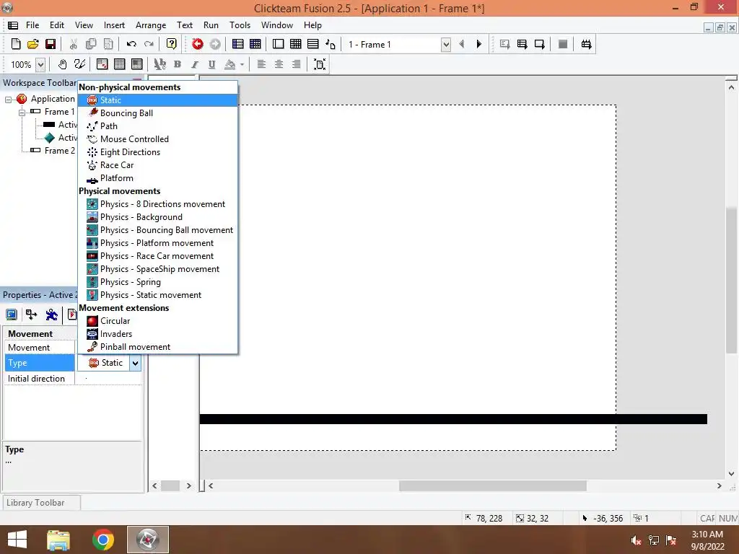
Task: Open the frame selector dropdown arrow
Action: 445,45
